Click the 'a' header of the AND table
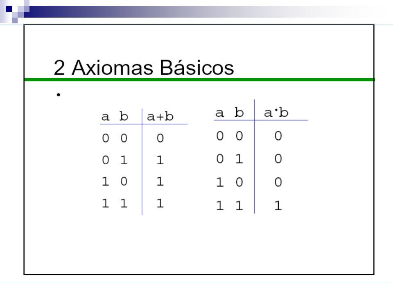 pos(219,113)
